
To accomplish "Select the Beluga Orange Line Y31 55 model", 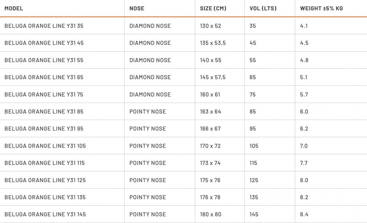I will click(x=44, y=60).
